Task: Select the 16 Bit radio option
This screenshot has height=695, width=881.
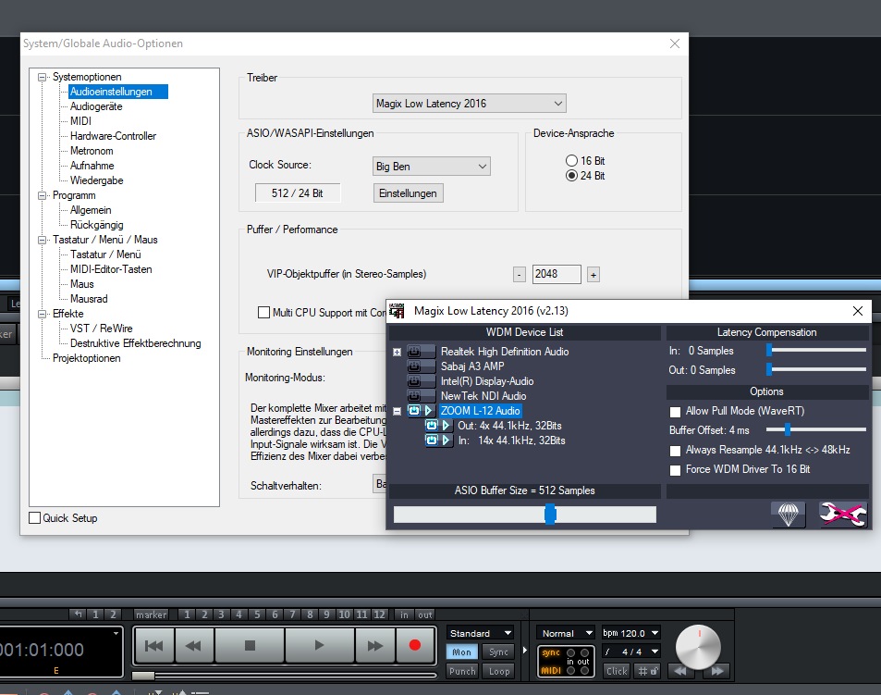Action: 571,161
